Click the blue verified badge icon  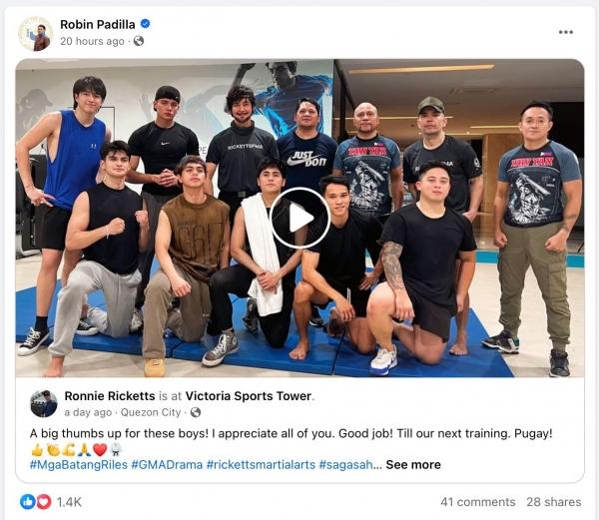point(145,24)
